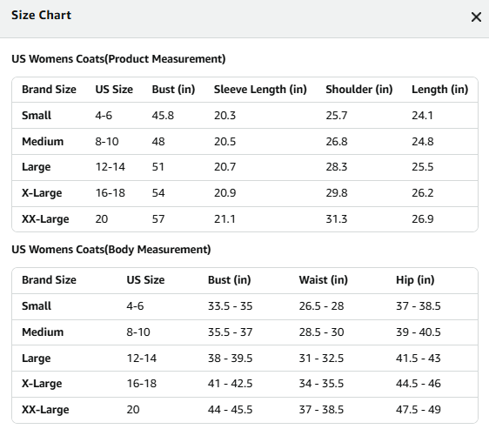Click the Large hip range 41.5 - 43
The height and width of the screenshot is (429, 489).
[x=419, y=359]
